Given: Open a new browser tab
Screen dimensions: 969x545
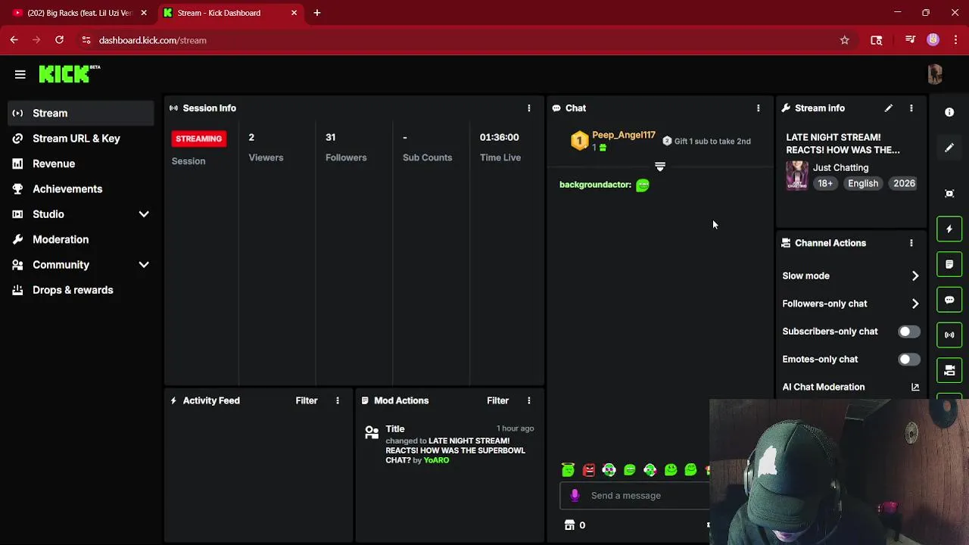Looking at the screenshot, I should 317,13.
